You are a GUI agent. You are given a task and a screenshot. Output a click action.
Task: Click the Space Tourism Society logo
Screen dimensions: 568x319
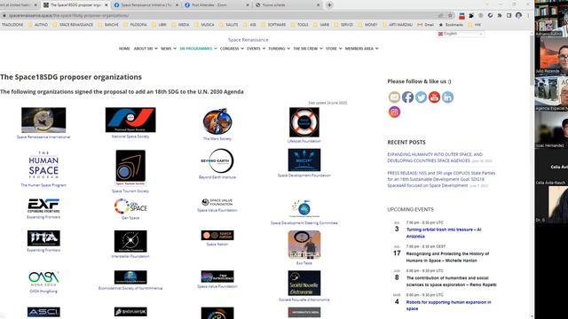pos(130,167)
